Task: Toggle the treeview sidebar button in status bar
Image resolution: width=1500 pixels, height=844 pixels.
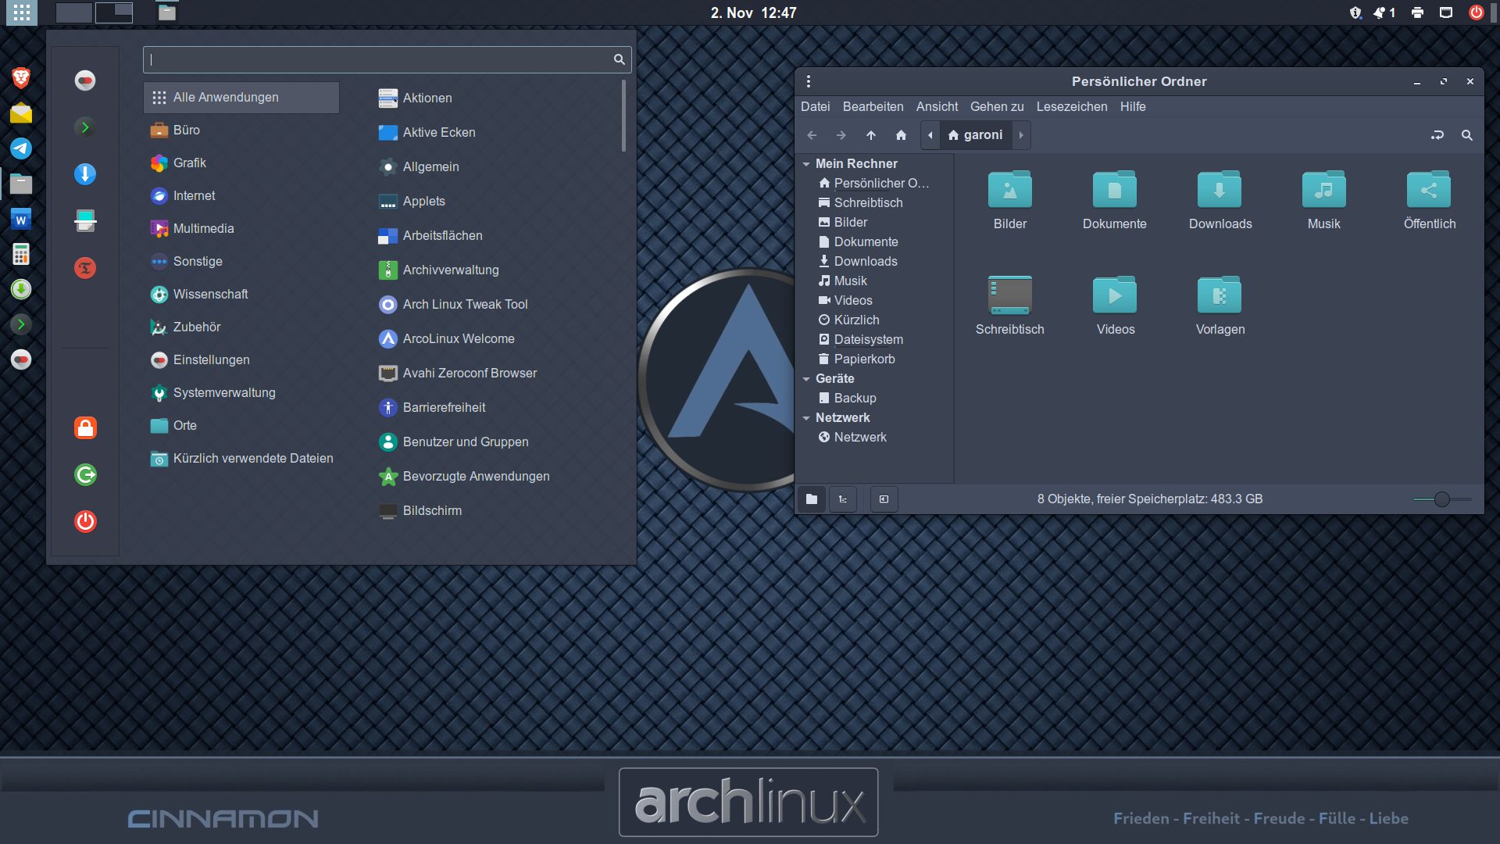Action: click(x=842, y=499)
